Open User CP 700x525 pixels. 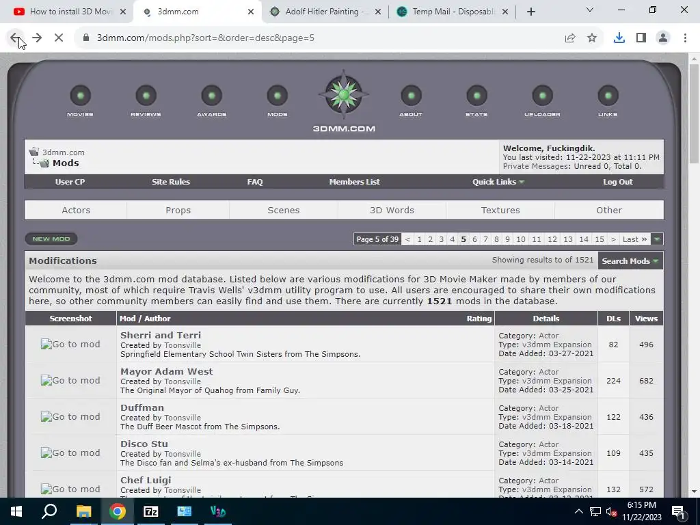(70, 182)
